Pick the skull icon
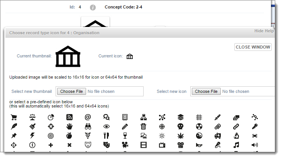Screen dimensions: 281x158 (x=181, y=126)
